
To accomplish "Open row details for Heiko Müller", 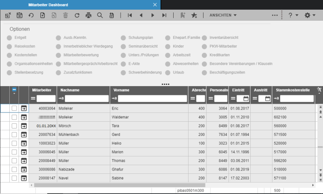I will pos(24,143).
